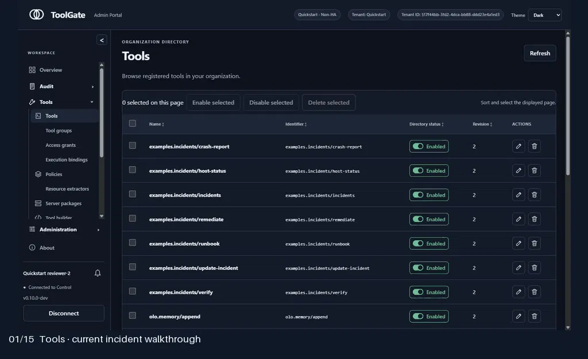Delete the examples.incidents/incidents tool

click(535, 195)
